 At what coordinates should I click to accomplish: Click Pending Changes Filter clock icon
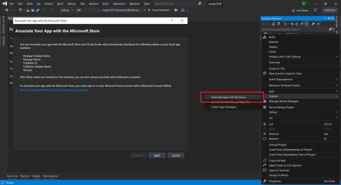tap(285, 24)
